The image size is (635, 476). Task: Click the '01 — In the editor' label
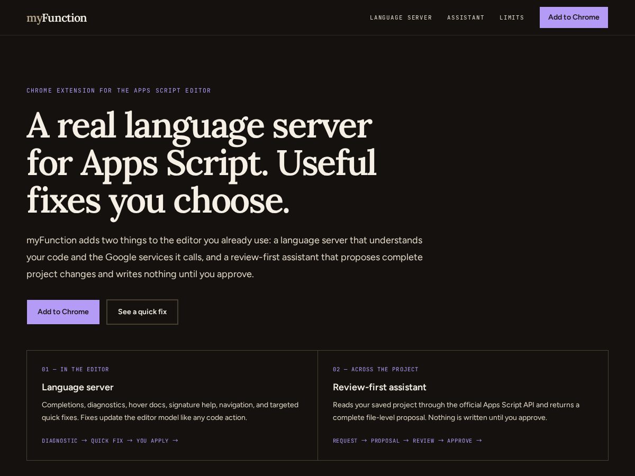pyautogui.click(x=75, y=369)
